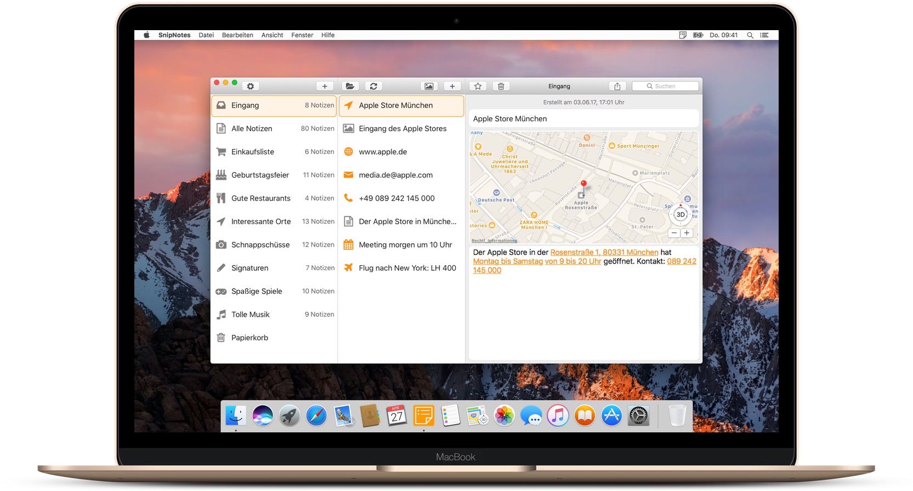Viewport: 913px width, 491px height.
Task: Mark note as favorite with star icon
Action: pyautogui.click(x=478, y=86)
